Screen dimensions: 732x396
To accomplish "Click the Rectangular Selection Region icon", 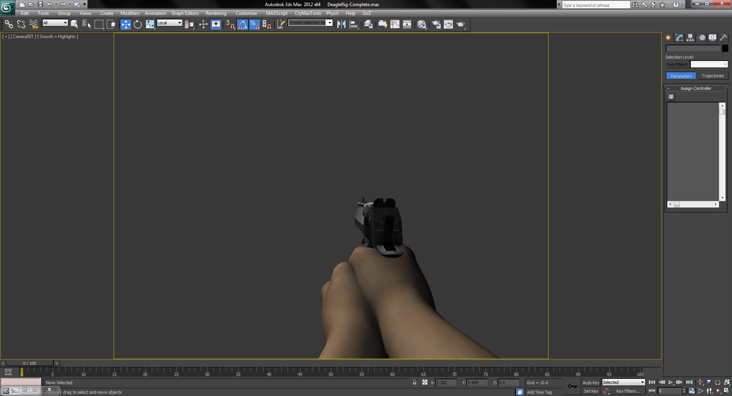I will coord(99,24).
